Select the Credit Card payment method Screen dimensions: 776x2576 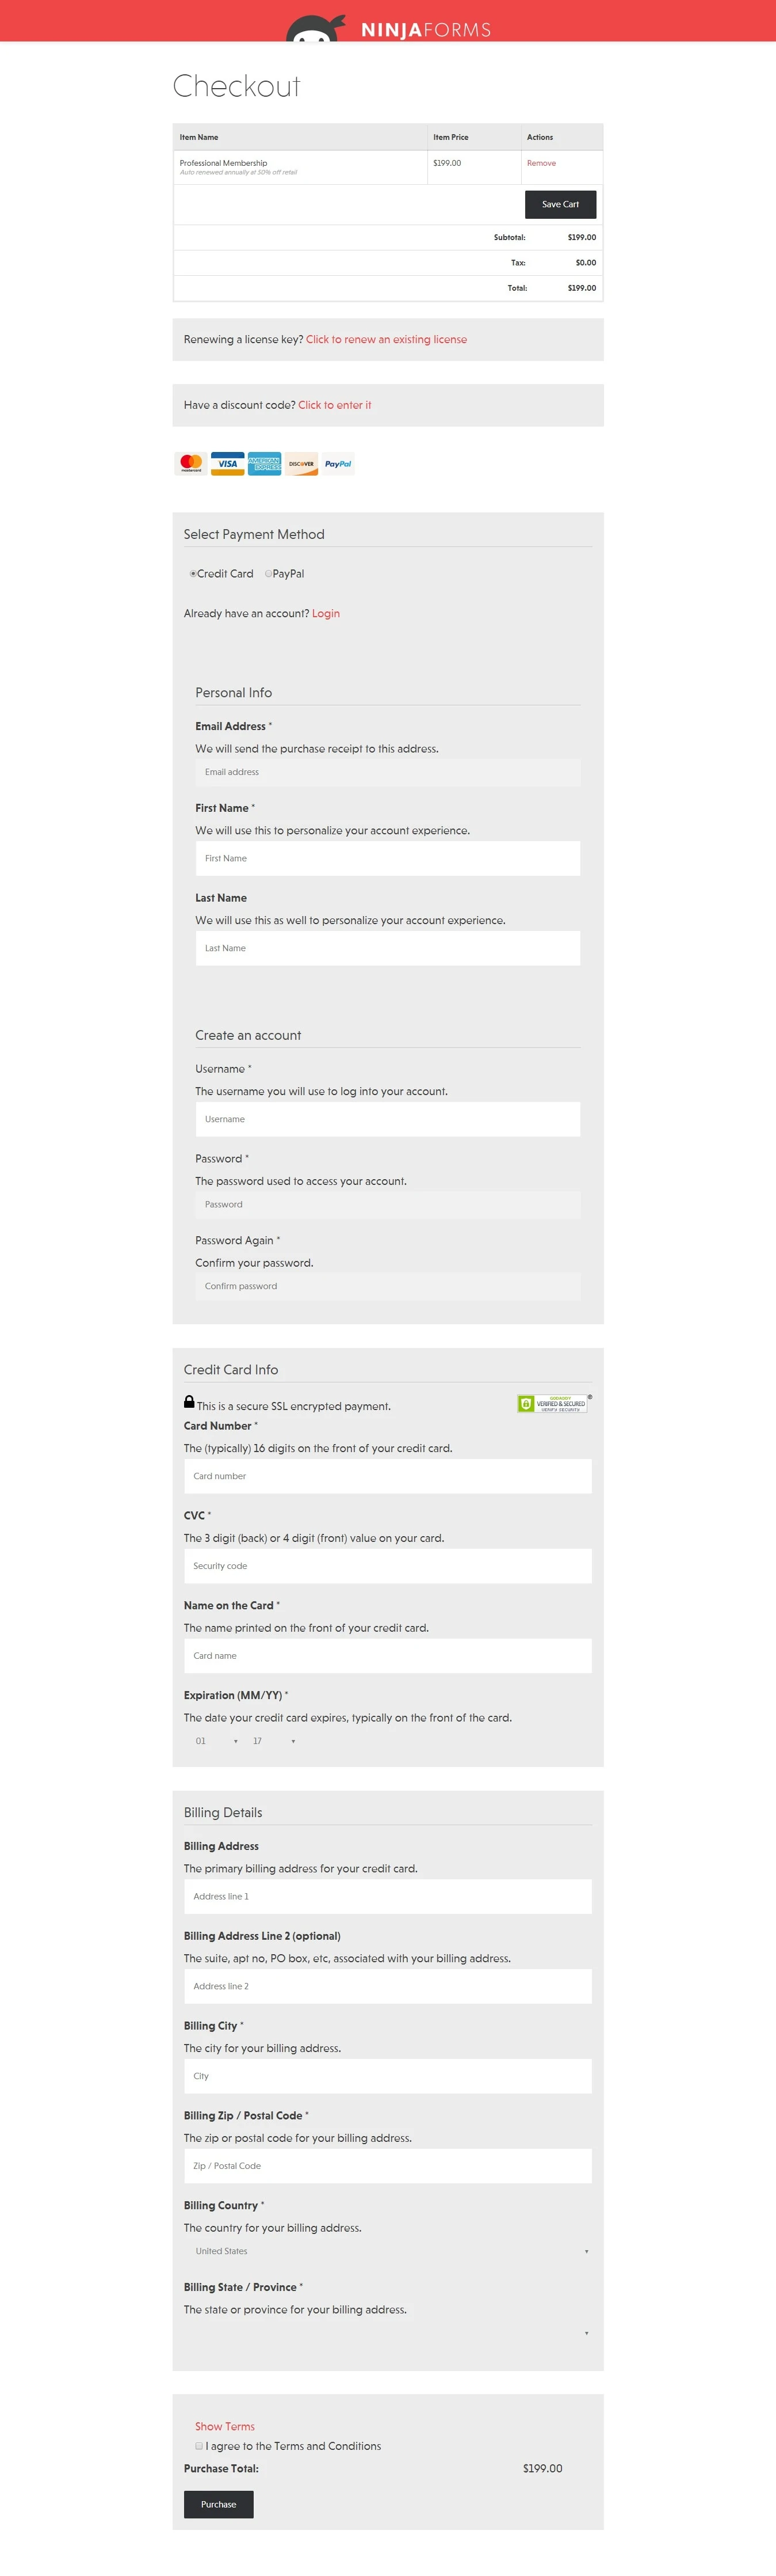pos(194,574)
